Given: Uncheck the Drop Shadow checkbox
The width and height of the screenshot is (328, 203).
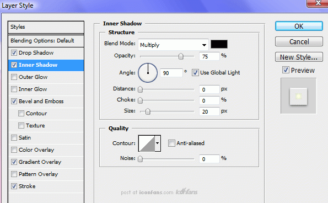Looking at the screenshot, I should click(x=14, y=53).
